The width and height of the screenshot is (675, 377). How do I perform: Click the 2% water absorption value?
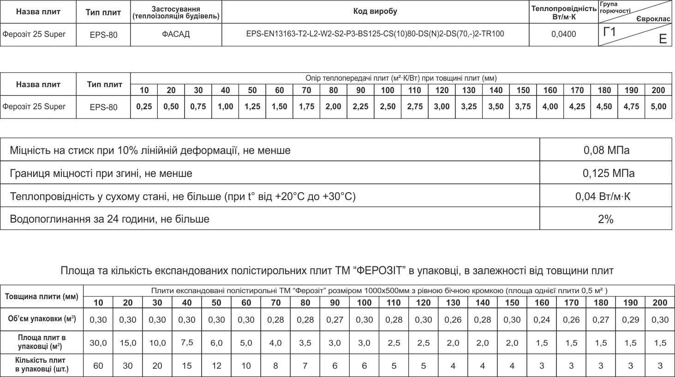pyautogui.click(x=606, y=220)
